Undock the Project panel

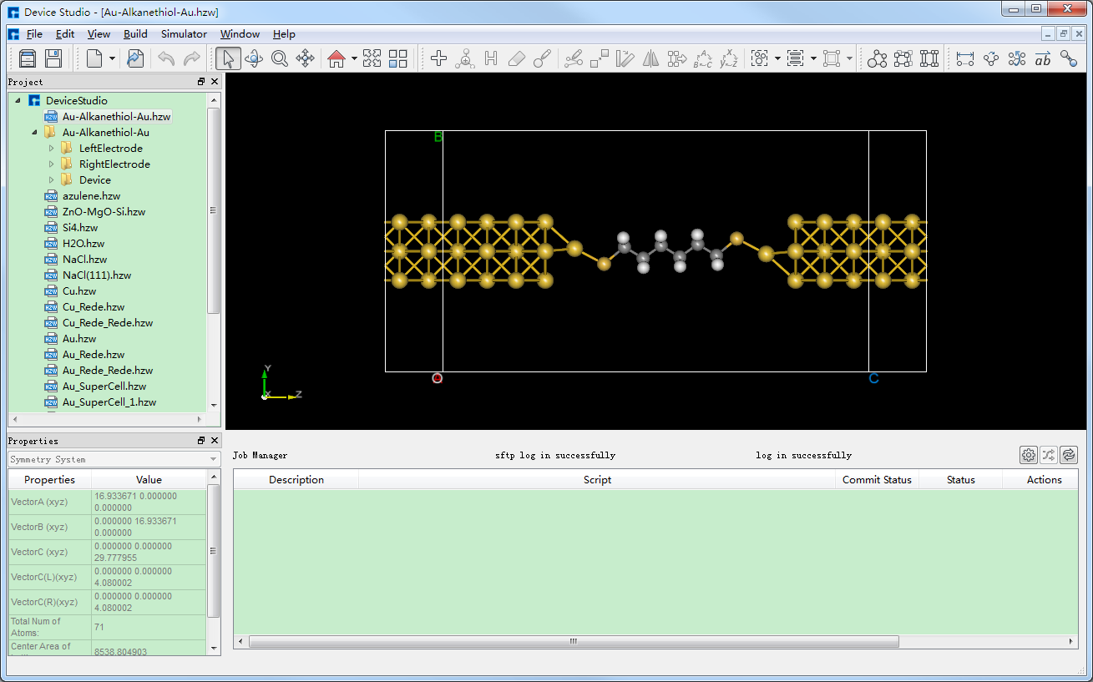click(200, 81)
